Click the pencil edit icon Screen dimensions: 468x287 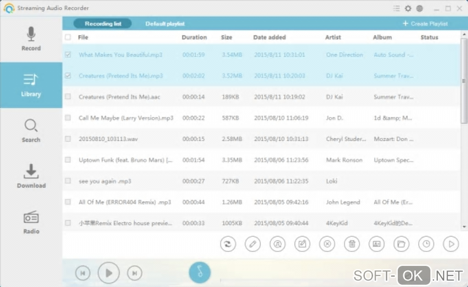coord(252,244)
